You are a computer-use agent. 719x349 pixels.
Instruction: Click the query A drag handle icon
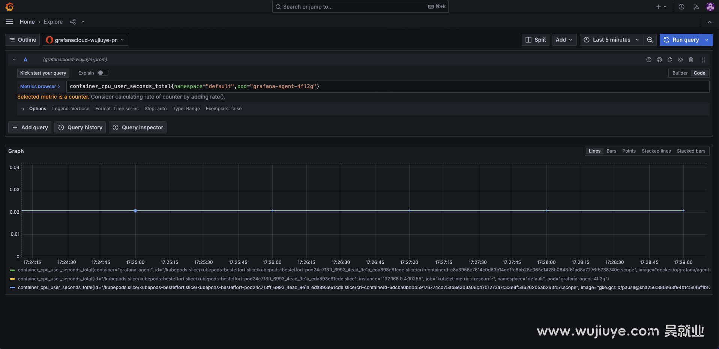tap(703, 60)
